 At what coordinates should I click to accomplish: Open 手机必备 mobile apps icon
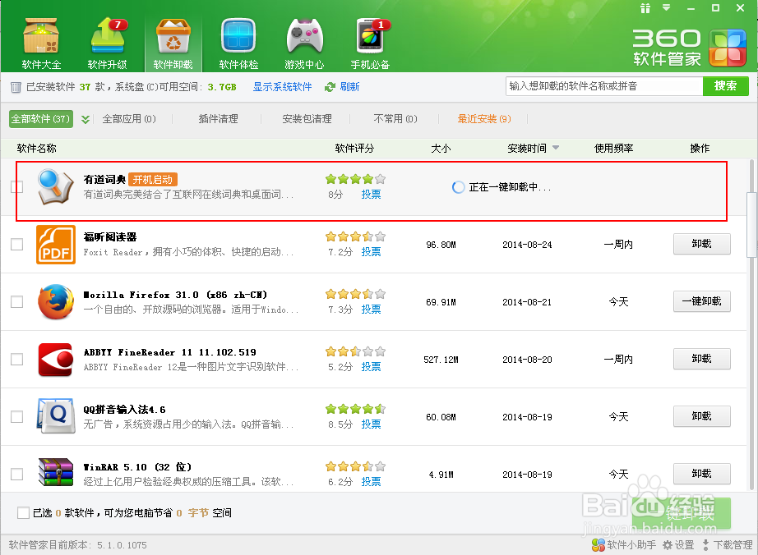[x=370, y=37]
